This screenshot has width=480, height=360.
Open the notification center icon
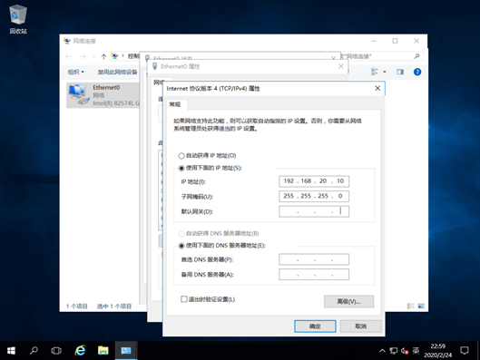(465, 351)
